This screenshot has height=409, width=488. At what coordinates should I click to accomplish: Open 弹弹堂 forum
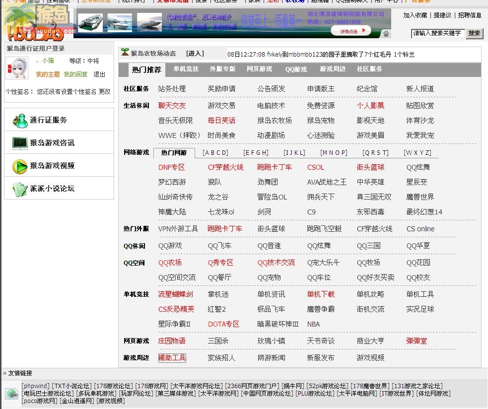pos(417,341)
